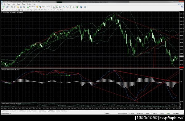Zoom in on the chart
Image resolution: width=185 pixels, height=121 pixels.
coord(64,7)
